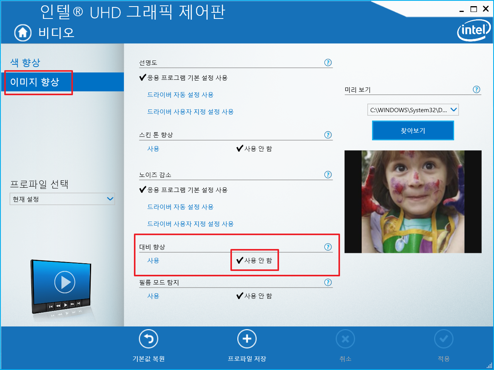Click the 프로파일 저장 plus icon
The image size is (494, 370).
(247, 339)
